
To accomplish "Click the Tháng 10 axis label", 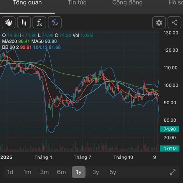I will pos(123,157).
